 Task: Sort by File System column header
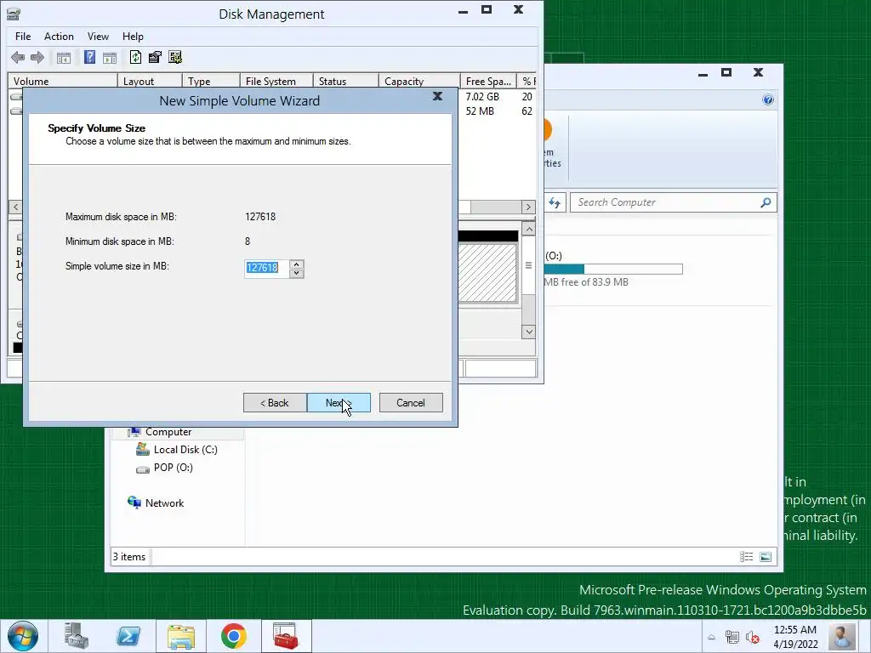pos(276,81)
